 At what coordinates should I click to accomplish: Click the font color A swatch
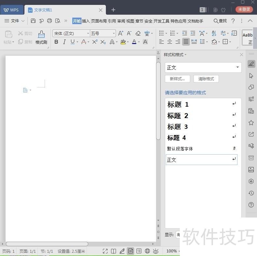(134, 42)
